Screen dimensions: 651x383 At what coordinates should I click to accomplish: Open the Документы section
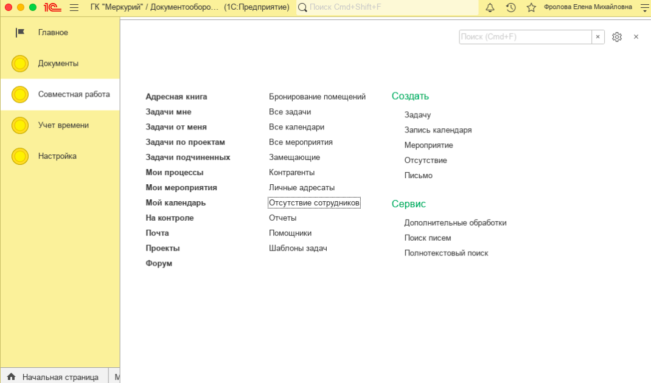coord(58,64)
